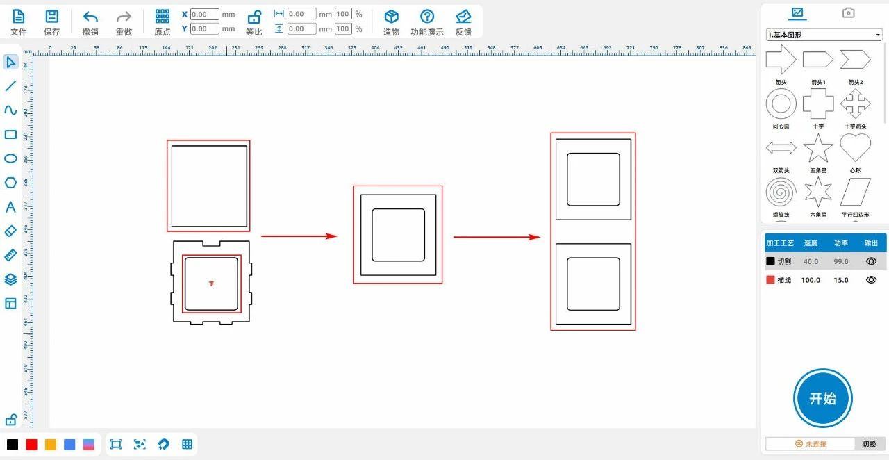Pick the red color swatch
Screen dimensions: 889x460
31,445
